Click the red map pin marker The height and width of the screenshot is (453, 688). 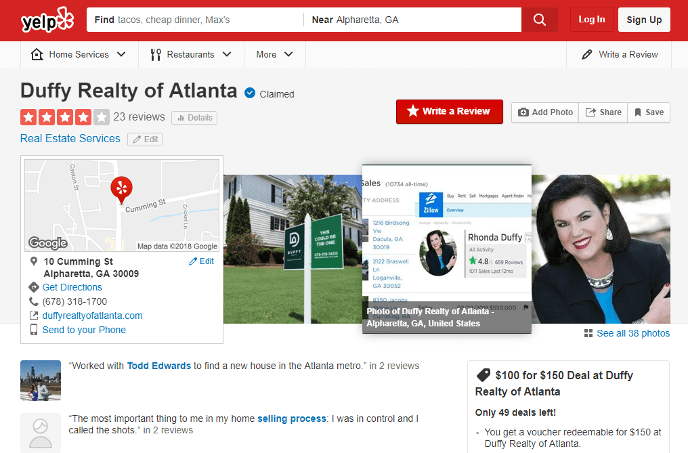pyautogui.click(x=122, y=189)
